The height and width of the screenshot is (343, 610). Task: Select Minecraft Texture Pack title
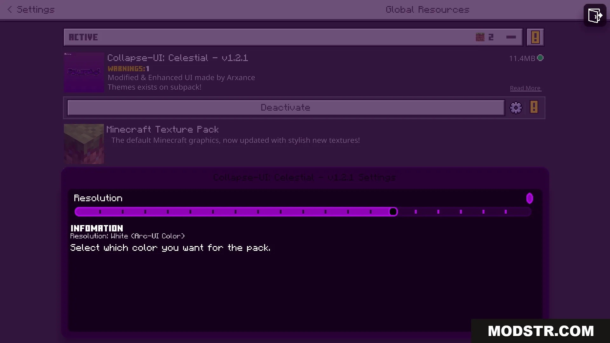tap(162, 129)
